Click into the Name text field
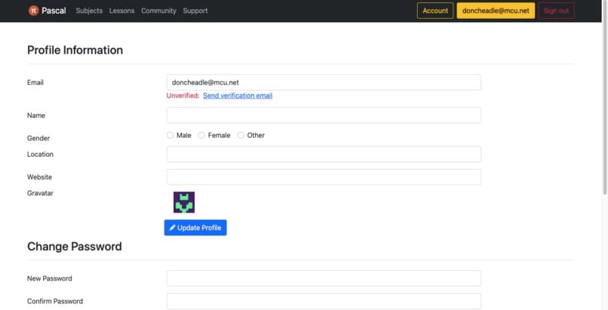 click(x=324, y=115)
